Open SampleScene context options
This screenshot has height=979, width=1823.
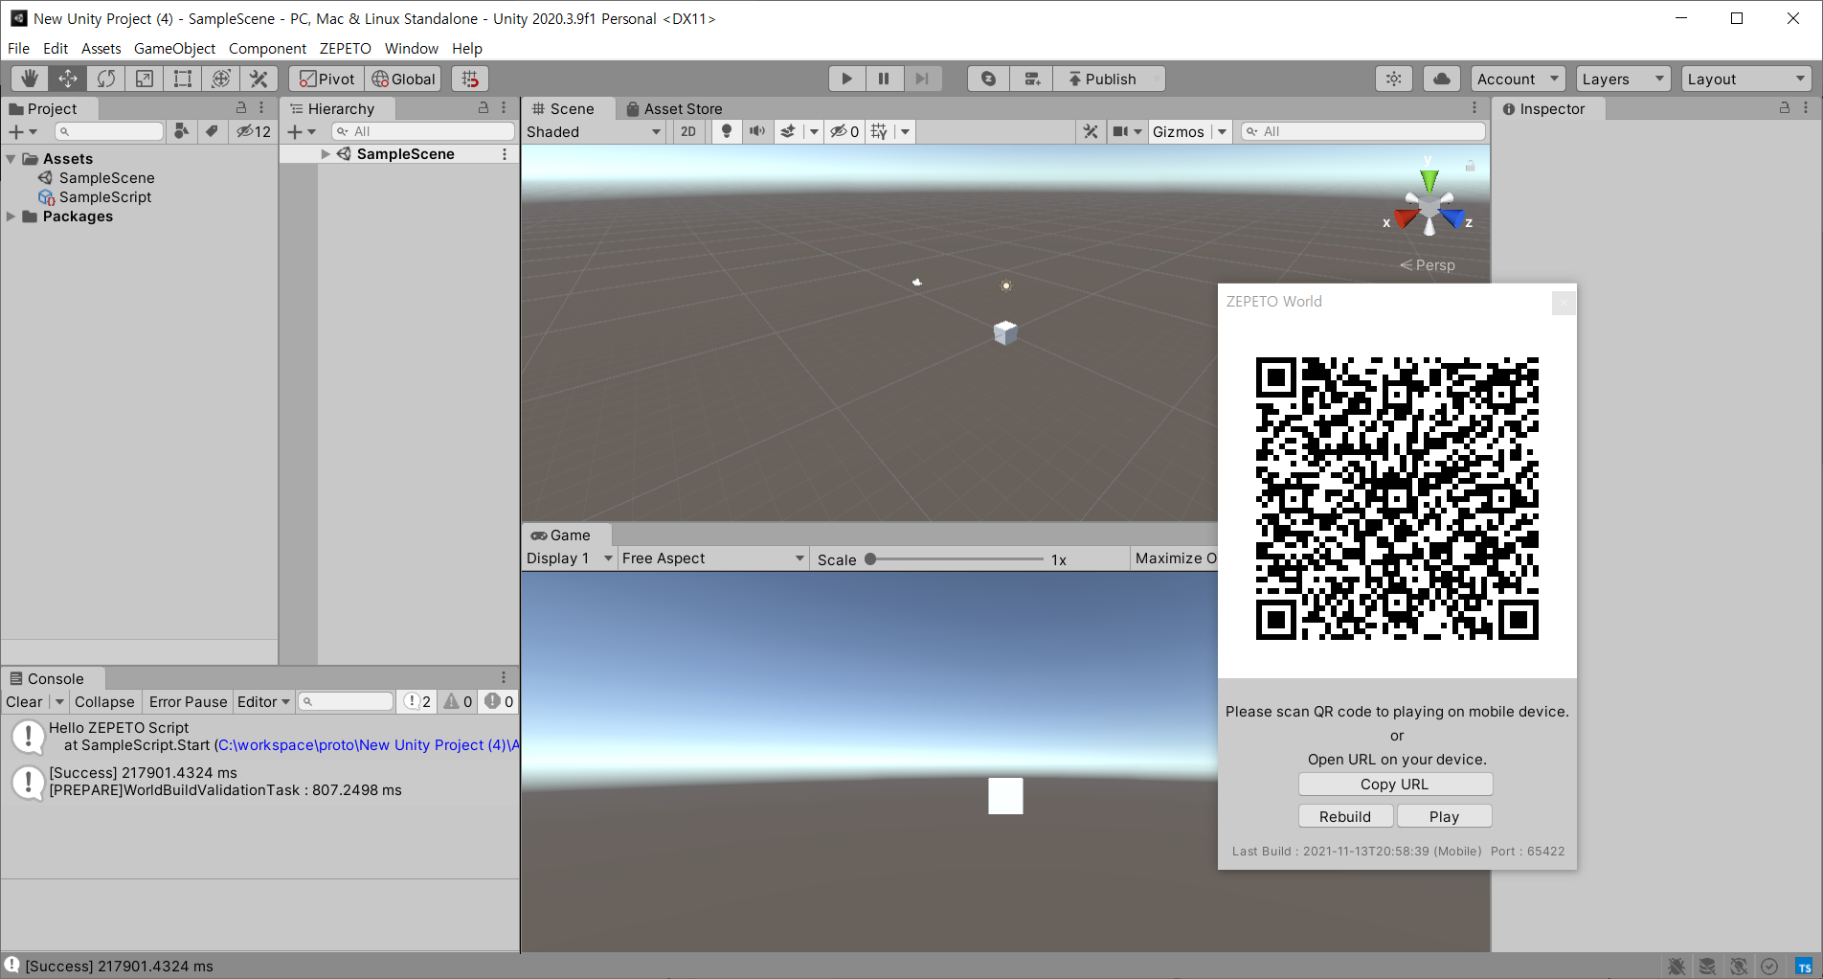[x=505, y=153]
